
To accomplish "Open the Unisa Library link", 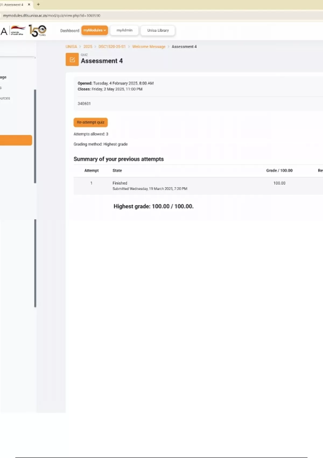I will pyautogui.click(x=158, y=30).
